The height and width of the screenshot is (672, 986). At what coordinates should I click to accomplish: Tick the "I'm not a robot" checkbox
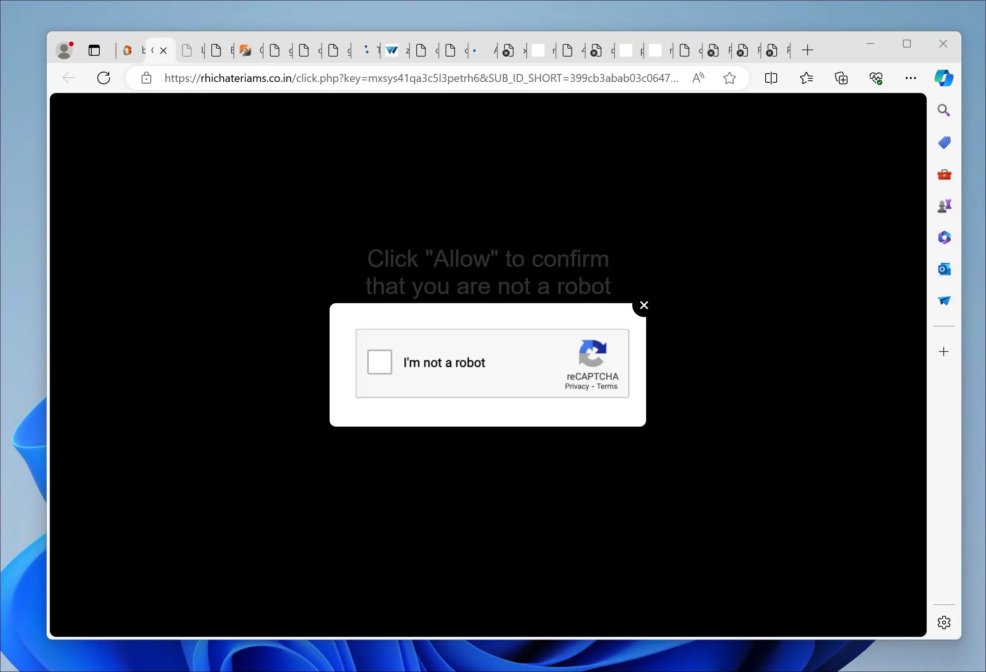click(379, 362)
